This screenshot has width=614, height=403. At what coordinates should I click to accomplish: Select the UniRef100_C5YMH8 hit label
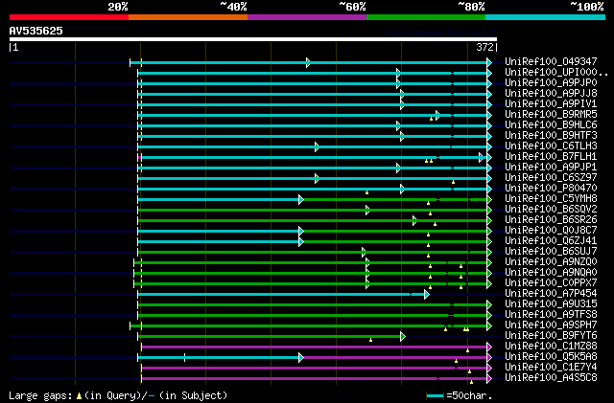551,198
